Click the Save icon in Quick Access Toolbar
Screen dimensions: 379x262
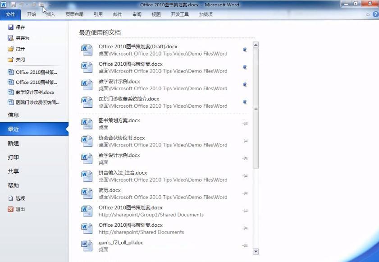(x=13, y=5)
